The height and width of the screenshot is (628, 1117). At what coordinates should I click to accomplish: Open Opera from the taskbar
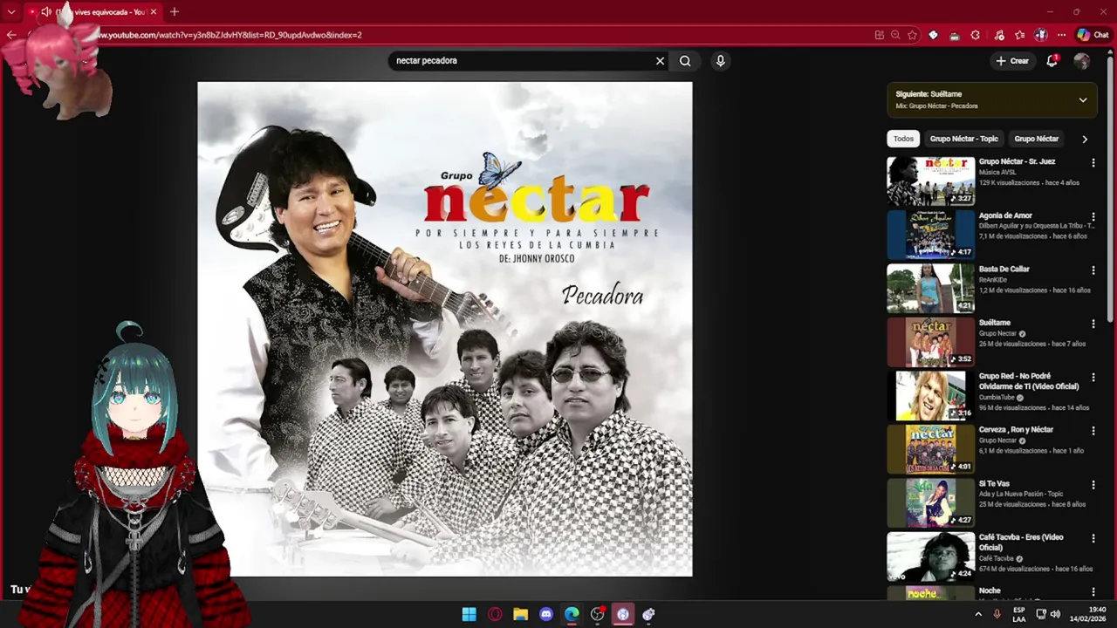coord(495,614)
